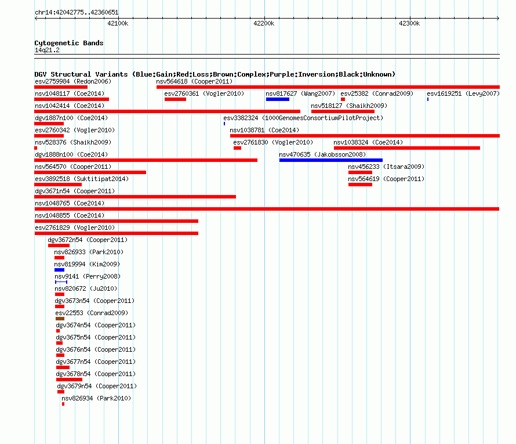Open nsv1048855 (Coe2014) label
This screenshot has height=444, width=516.
[70, 215]
